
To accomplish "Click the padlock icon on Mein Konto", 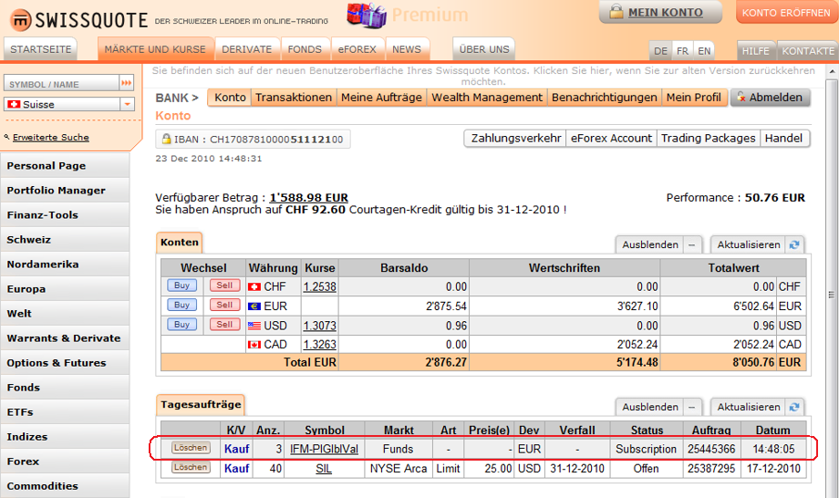I will pos(616,12).
